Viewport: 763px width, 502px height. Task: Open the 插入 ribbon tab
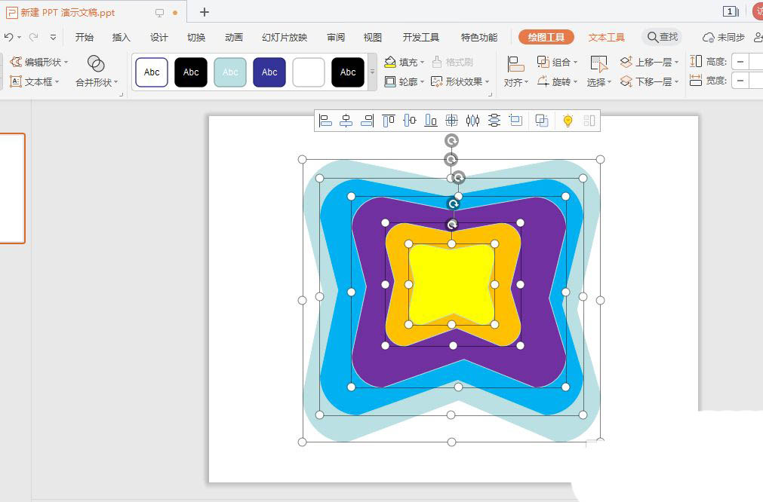click(122, 38)
